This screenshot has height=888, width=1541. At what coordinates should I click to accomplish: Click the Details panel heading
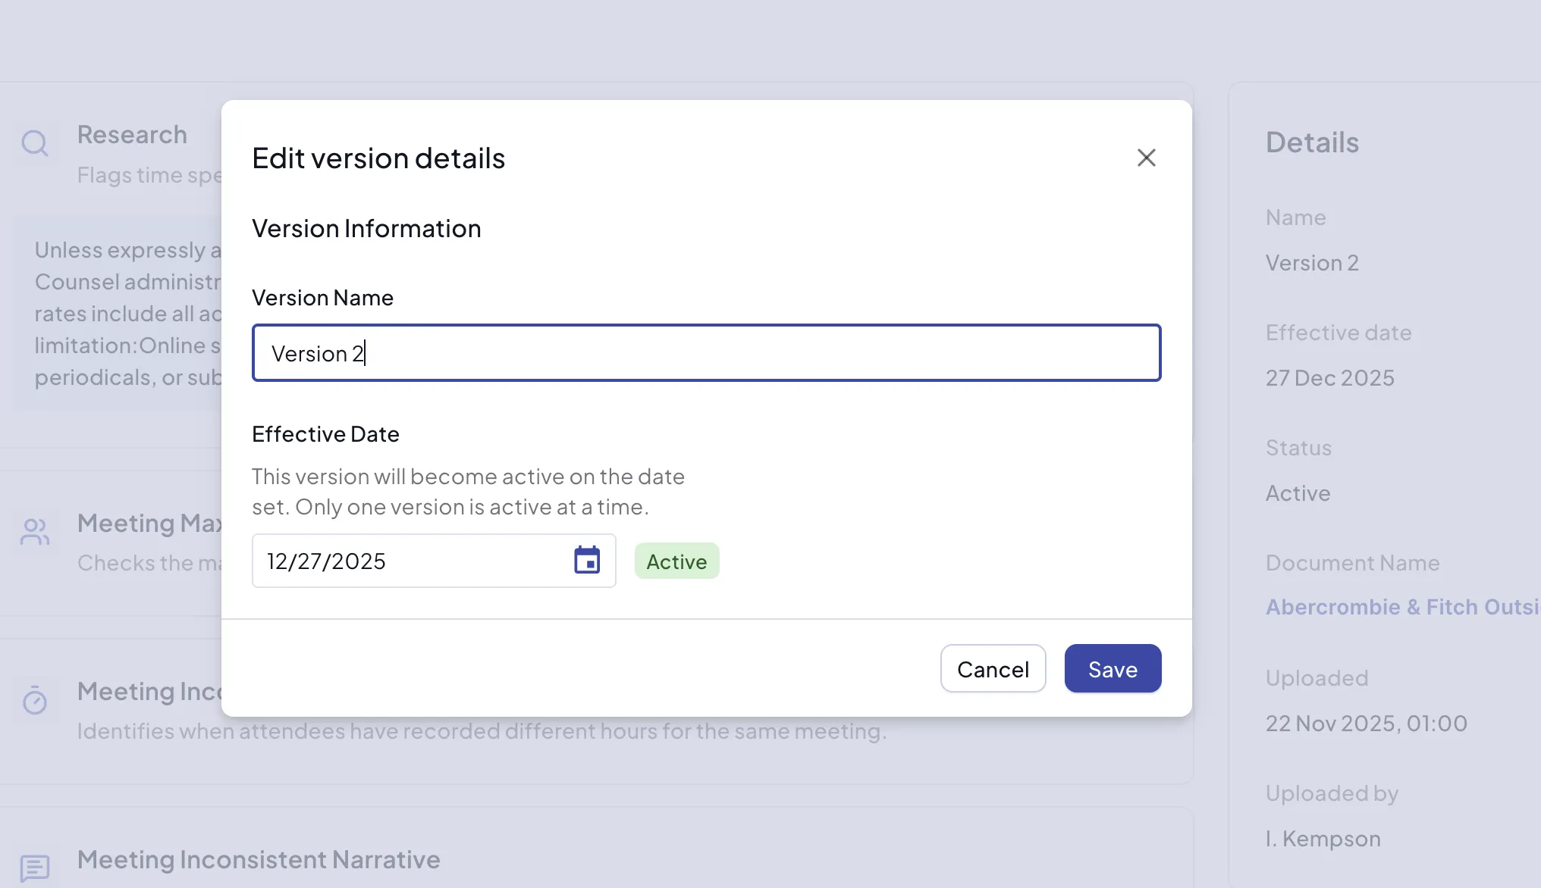click(x=1312, y=142)
